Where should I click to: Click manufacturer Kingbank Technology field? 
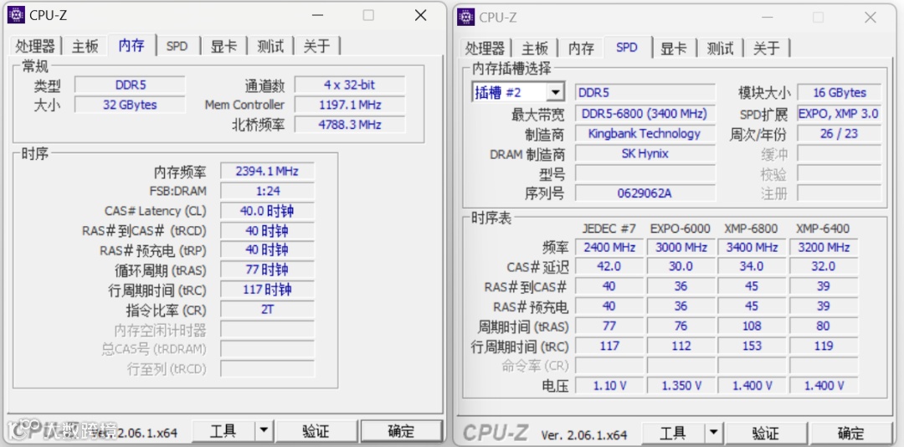click(x=645, y=134)
